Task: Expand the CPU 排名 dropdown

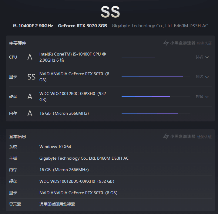Action: point(202,57)
